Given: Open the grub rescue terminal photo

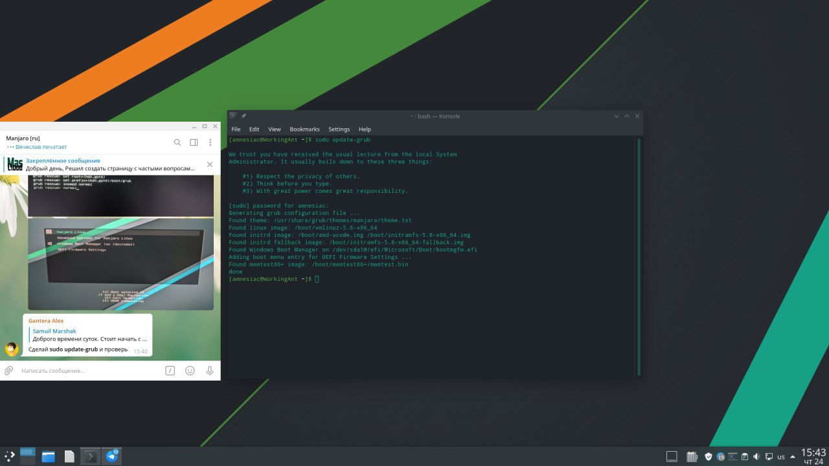Looking at the screenshot, I should point(121,195).
